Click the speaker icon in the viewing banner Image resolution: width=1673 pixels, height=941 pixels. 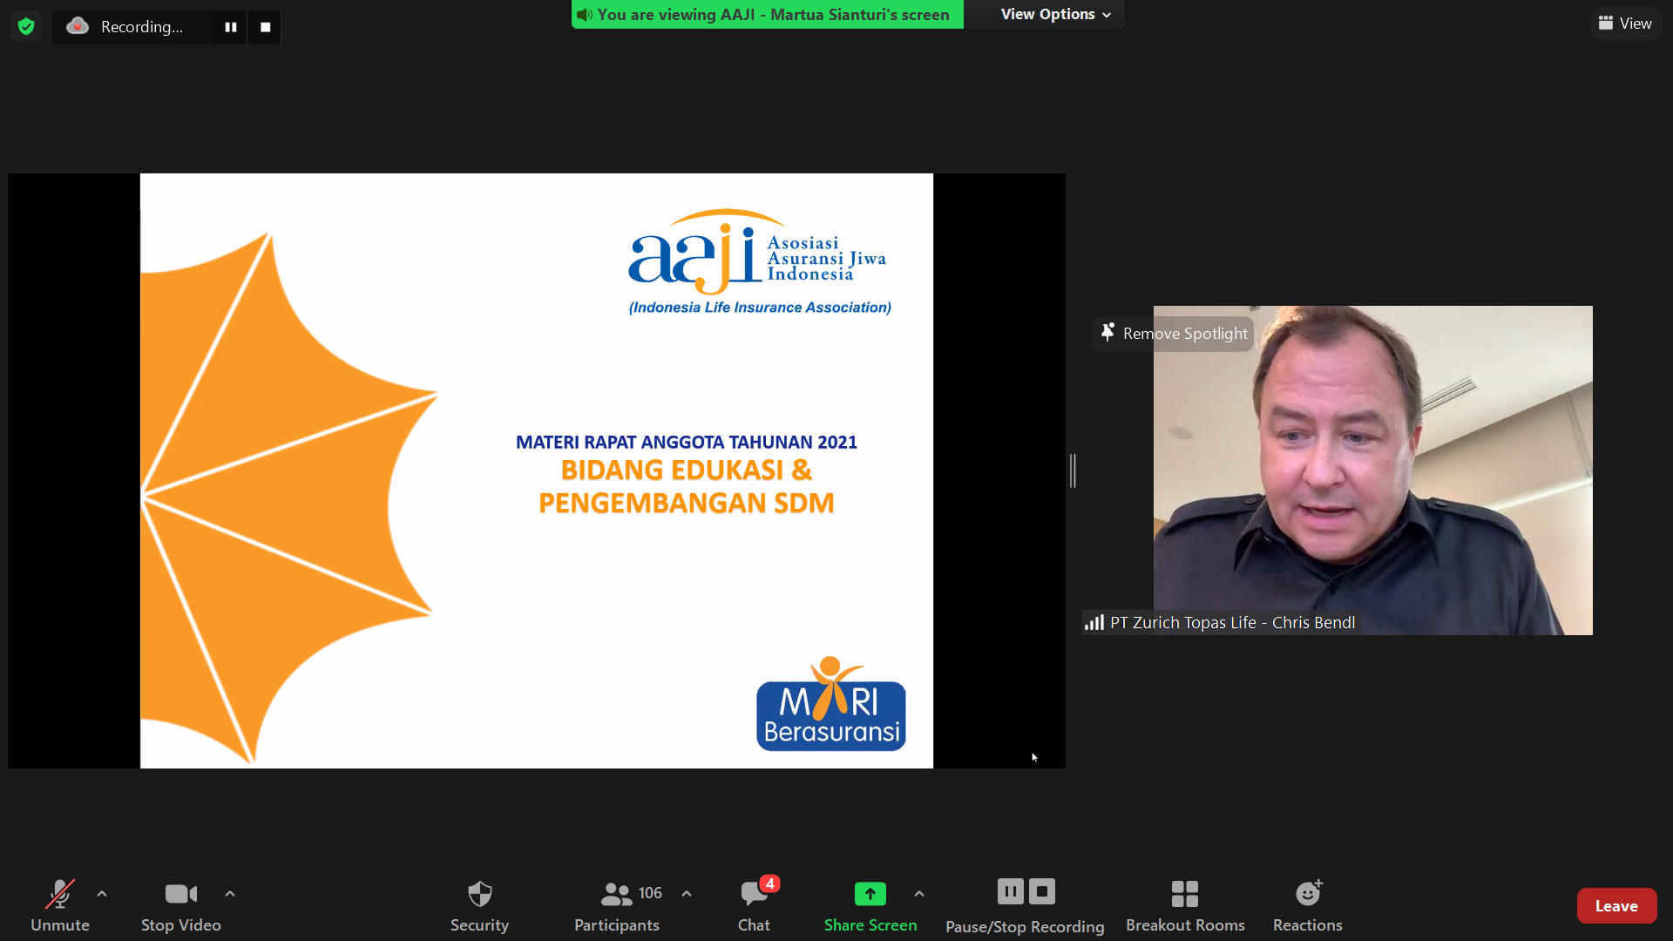coord(585,15)
